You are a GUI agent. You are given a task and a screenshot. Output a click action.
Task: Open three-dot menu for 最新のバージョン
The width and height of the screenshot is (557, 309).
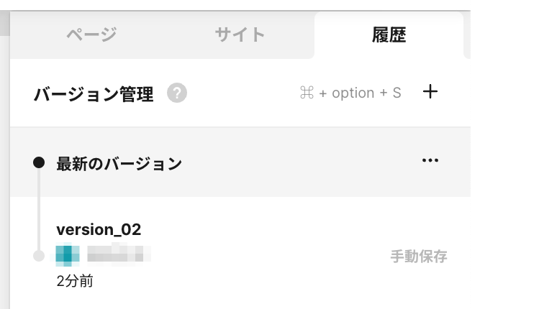pyautogui.click(x=430, y=160)
